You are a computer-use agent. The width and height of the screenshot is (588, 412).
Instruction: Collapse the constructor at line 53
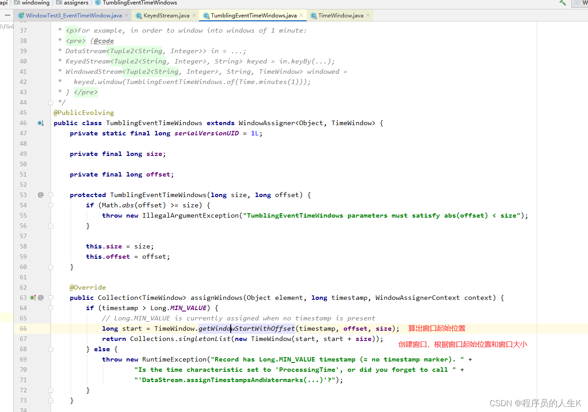pos(51,195)
